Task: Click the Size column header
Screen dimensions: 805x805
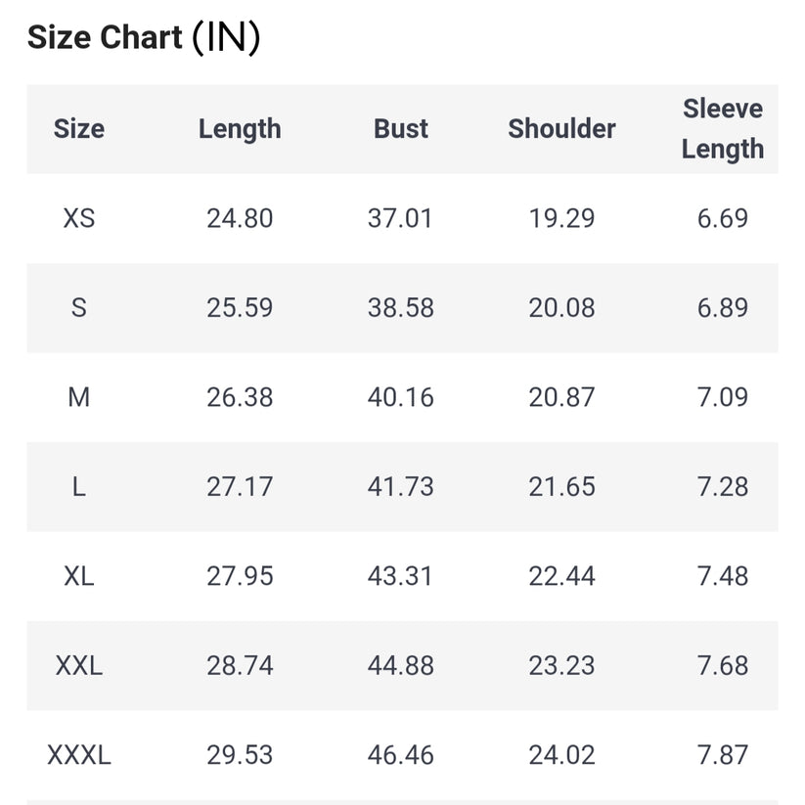Action: 79,129
